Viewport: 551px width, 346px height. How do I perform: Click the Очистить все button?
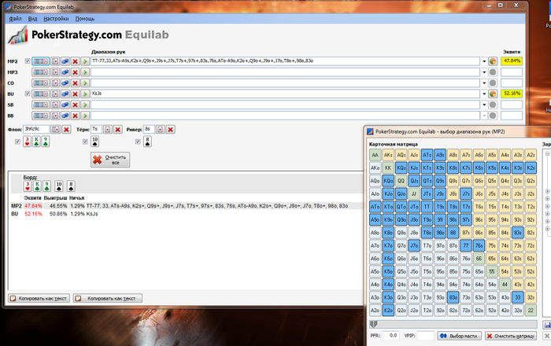click(x=110, y=160)
